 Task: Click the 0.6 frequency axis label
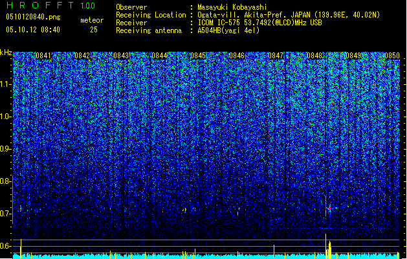click(x=5, y=246)
